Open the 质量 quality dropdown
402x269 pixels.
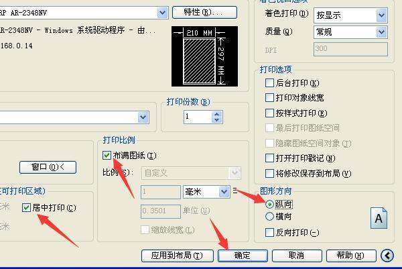[x=381, y=32]
